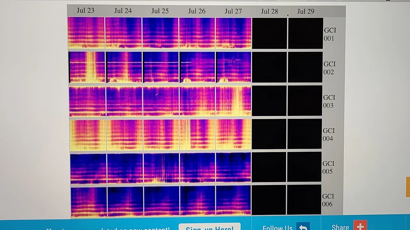Open GCI 006 spectrogram for Jul 25

point(162,202)
